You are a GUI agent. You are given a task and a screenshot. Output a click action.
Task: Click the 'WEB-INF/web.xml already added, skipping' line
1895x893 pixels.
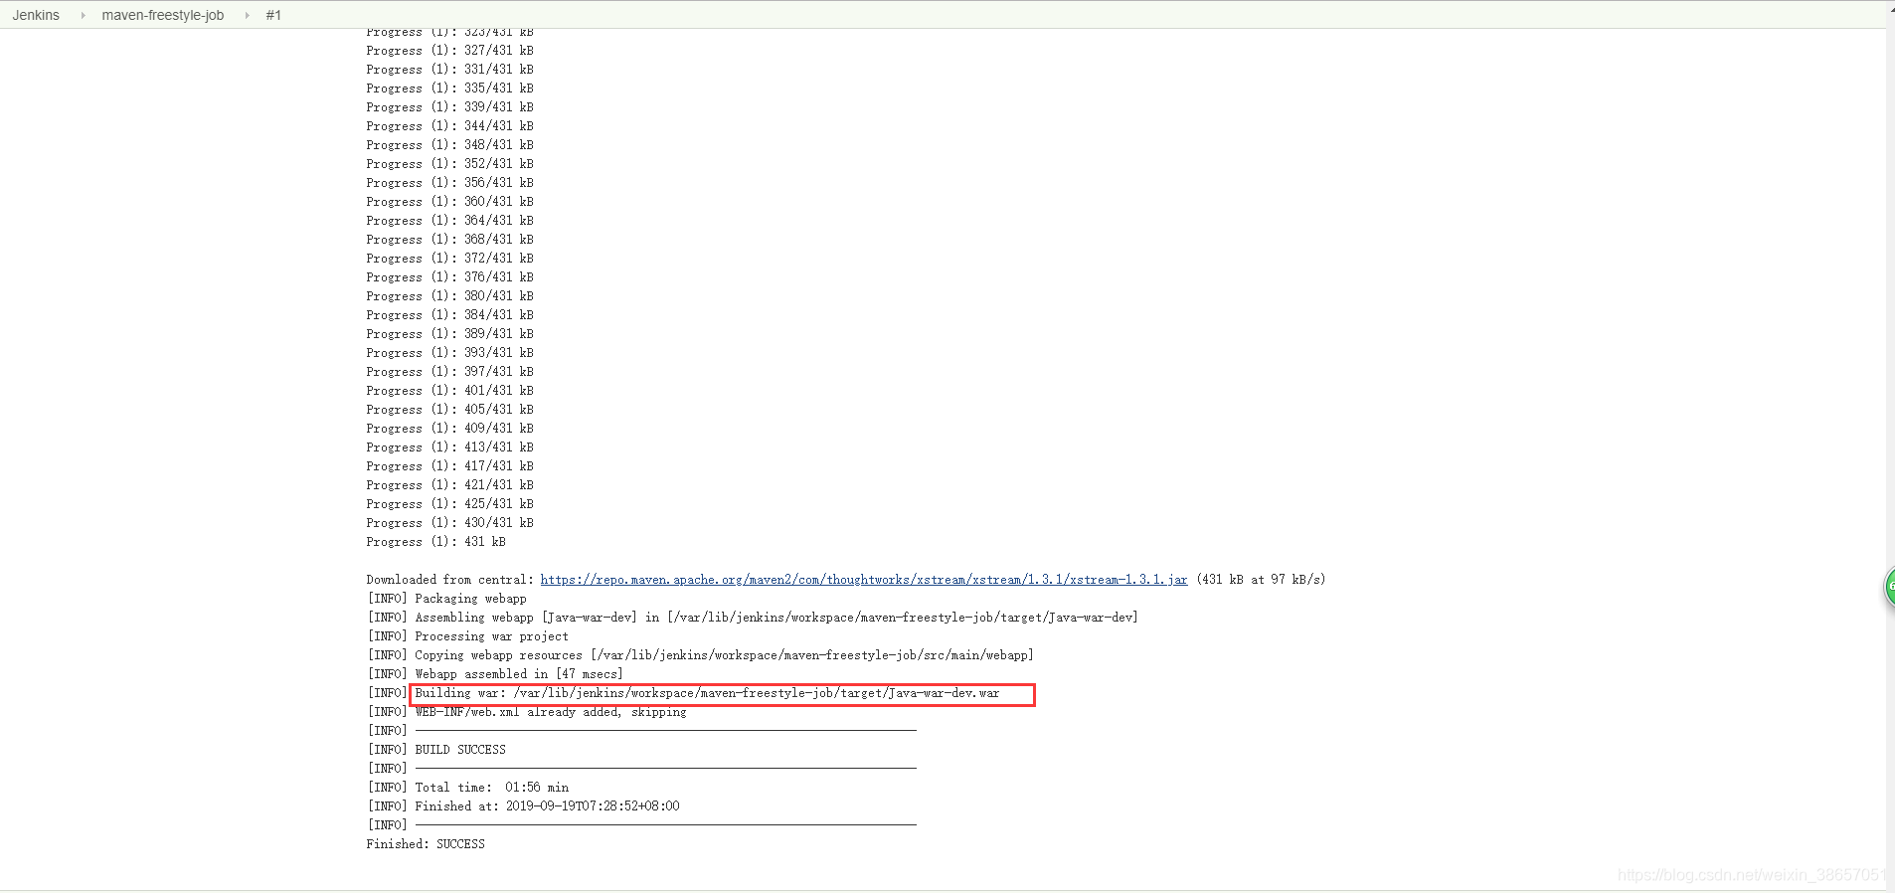[x=527, y=712]
